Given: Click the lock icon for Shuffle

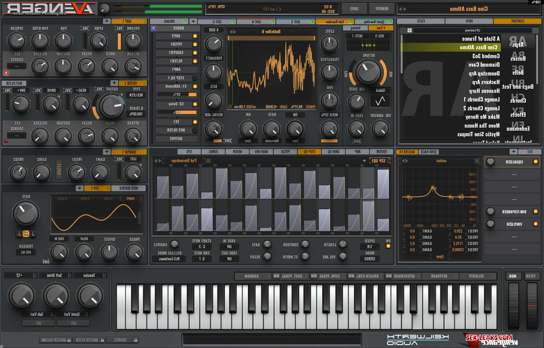Looking at the screenshot, I should coord(136,340).
